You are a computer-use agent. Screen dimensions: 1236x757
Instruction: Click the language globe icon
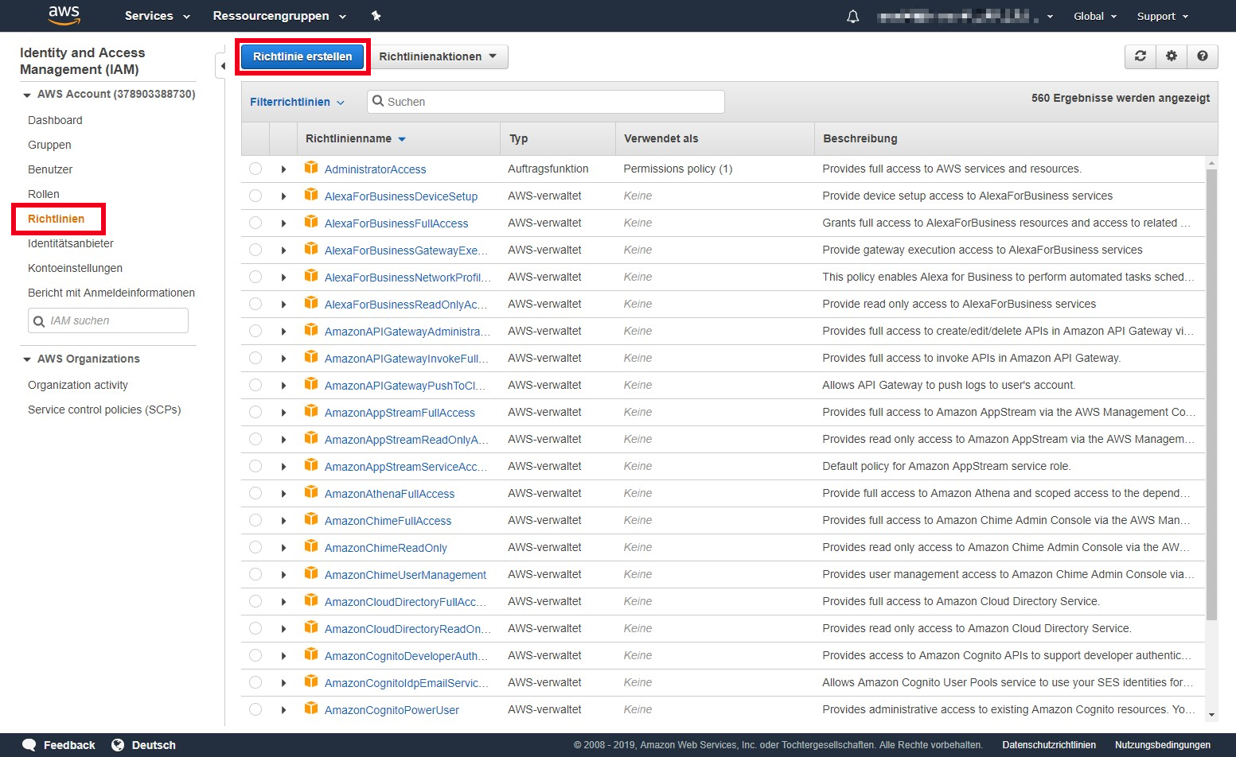pos(118,745)
